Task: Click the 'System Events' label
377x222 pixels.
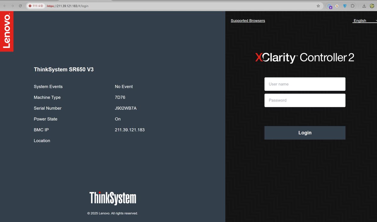Action: click(x=48, y=86)
